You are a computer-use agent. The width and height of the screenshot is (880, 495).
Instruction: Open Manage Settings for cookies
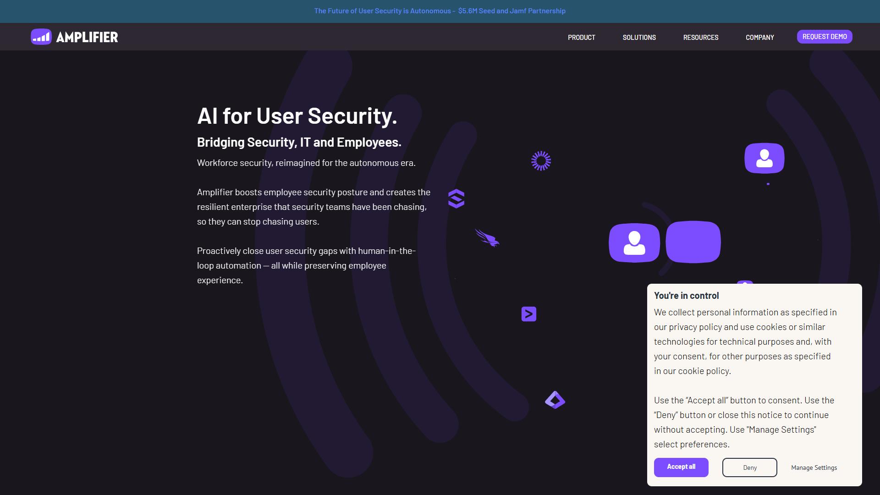point(814,467)
